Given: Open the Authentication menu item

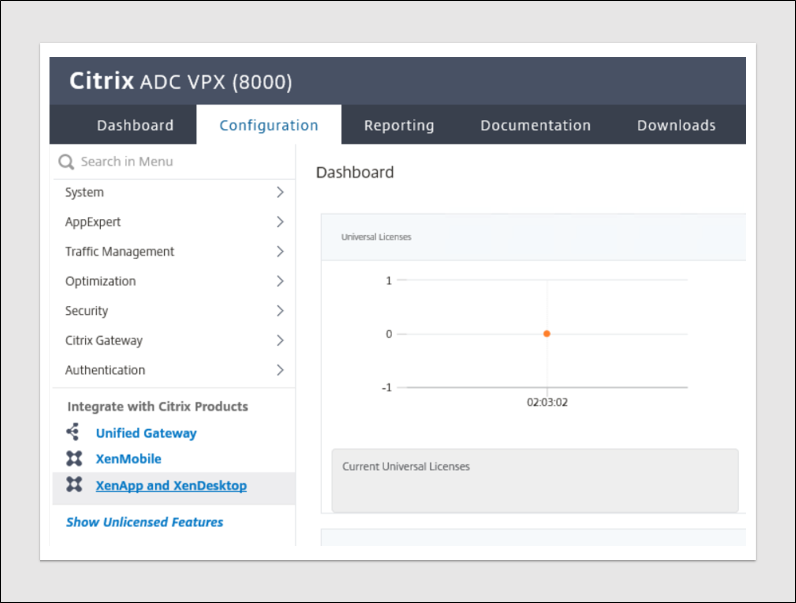Looking at the screenshot, I should coord(105,370).
